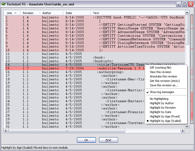Click the vertical scrollbar up arrow
195x151 pixels.
click(x=187, y=12)
